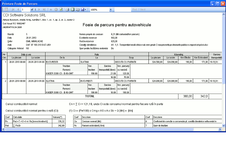
Task: Click date value 20.01.2013 under Data
Action: [31, 38]
